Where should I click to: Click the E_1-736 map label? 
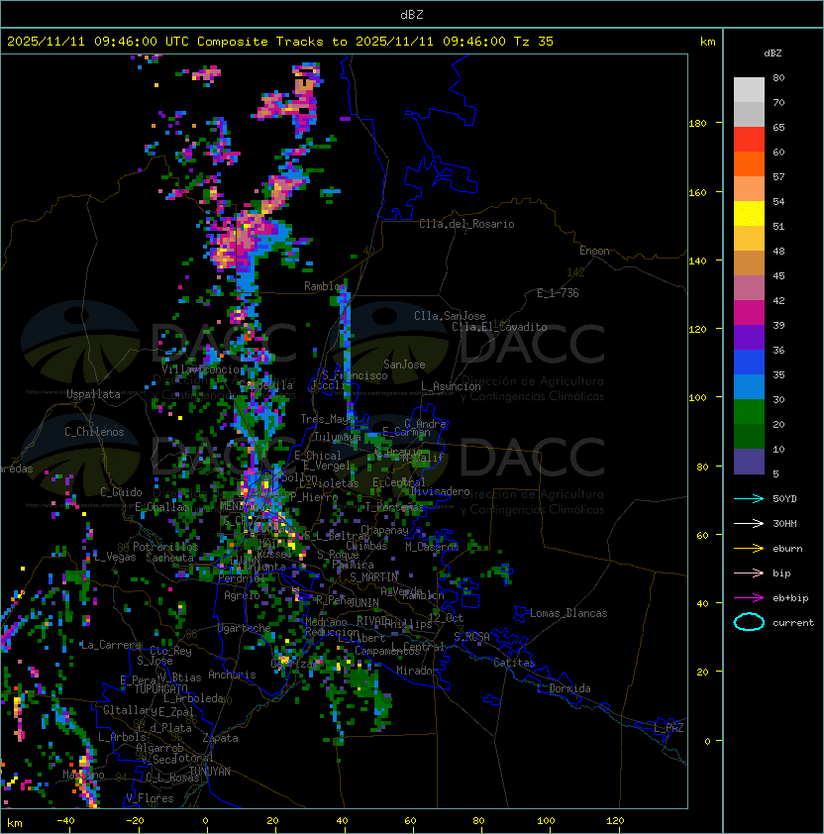point(558,293)
